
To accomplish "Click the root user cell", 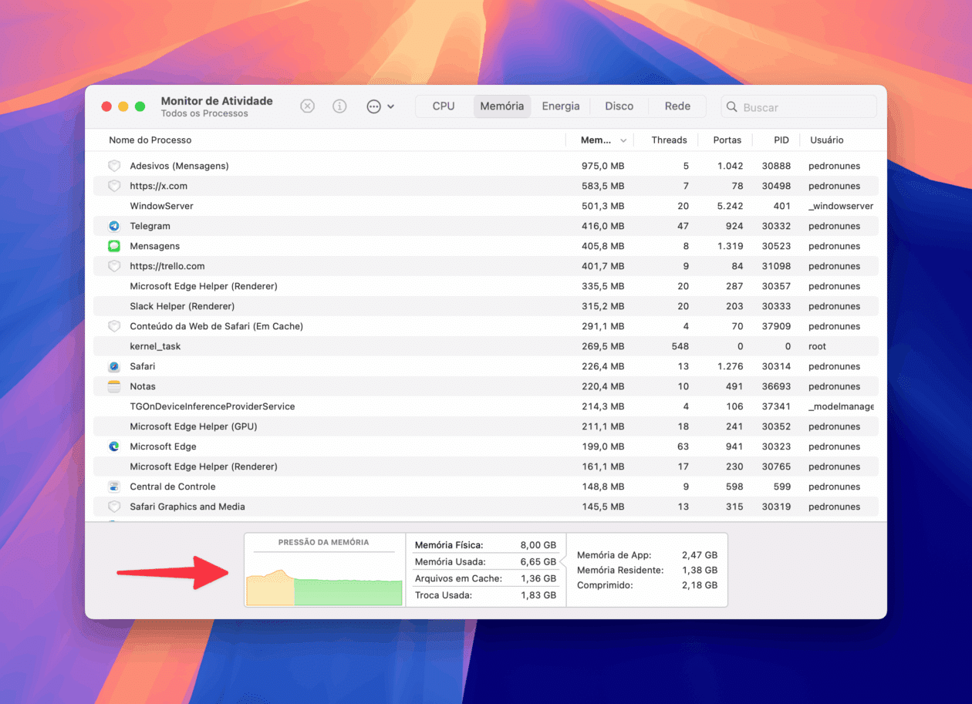I will [x=818, y=346].
